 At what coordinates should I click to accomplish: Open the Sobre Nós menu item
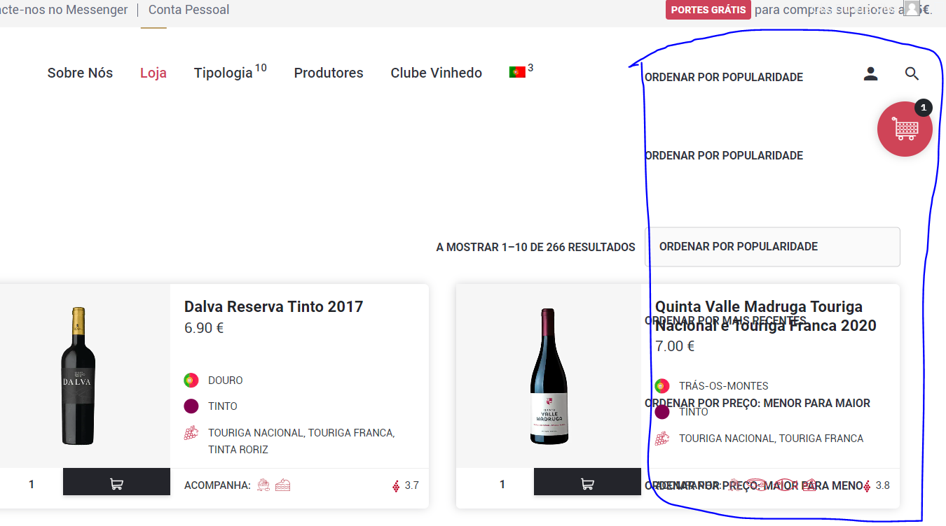(x=80, y=73)
